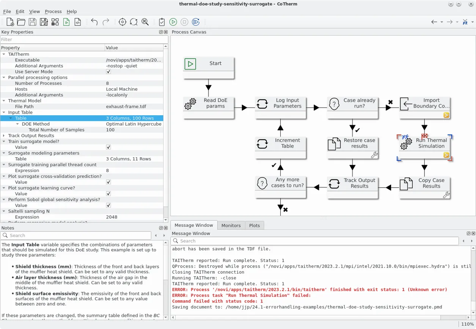This screenshot has height=329, width=476.
Task: Switch to the Monitors tab
Action: pos(231,226)
